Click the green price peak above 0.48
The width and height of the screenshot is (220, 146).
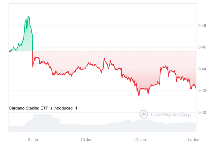tap(29, 16)
